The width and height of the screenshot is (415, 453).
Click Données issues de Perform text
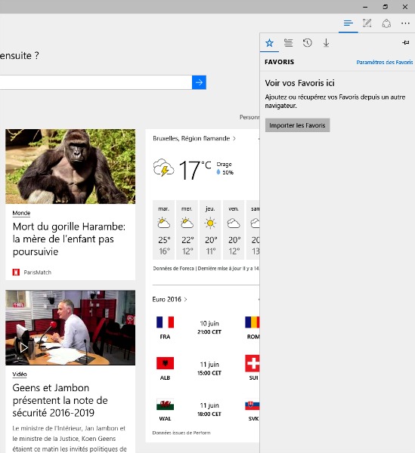pos(181,433)
